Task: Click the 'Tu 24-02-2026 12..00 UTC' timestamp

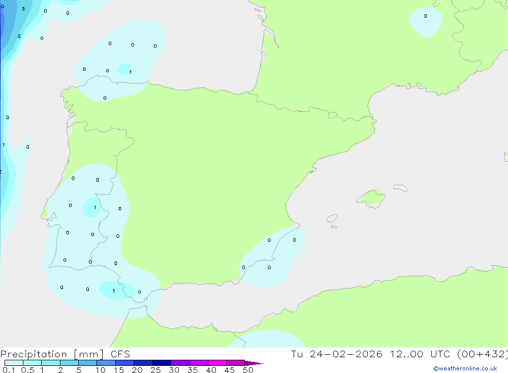Action: click(370, 354)
